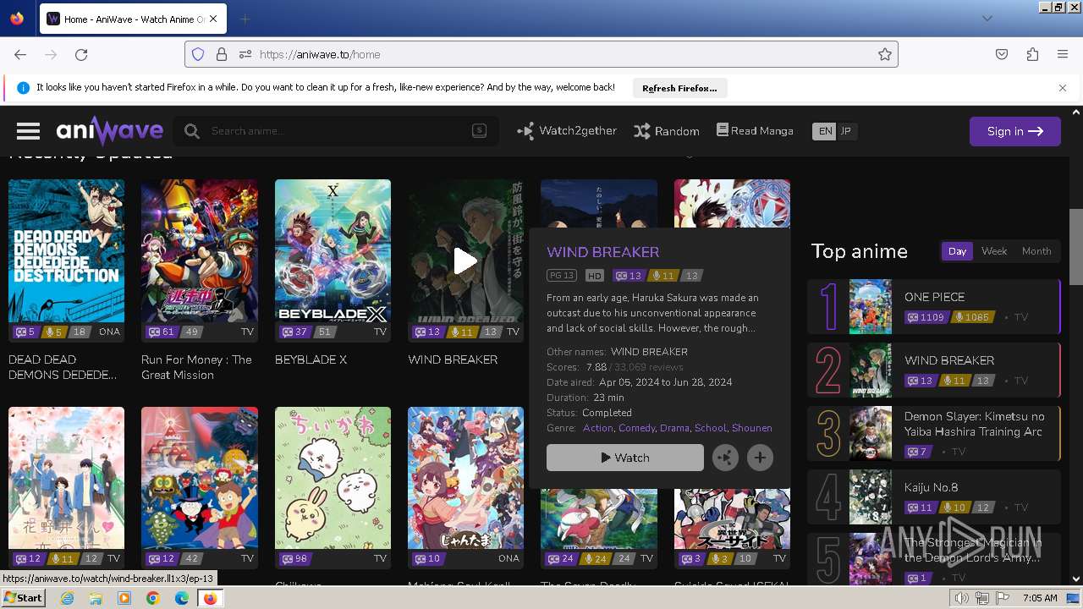The width and height of the screenshot is (1083, 609).
Task: Click the AniWave logo
Action: [110, 131]
